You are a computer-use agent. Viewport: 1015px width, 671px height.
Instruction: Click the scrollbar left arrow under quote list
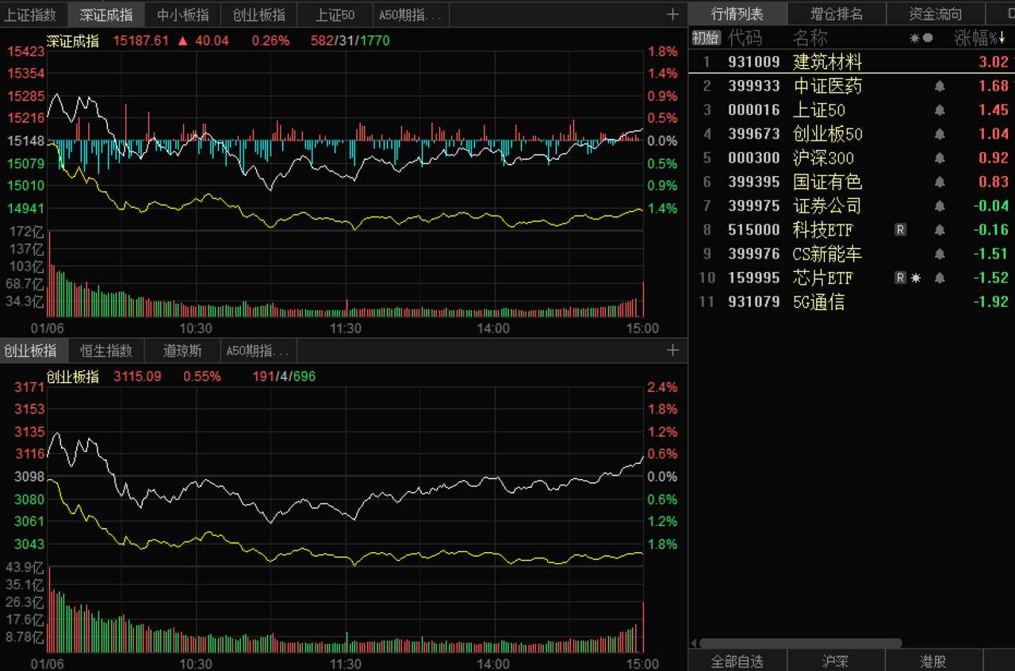[x=693, y=643]
